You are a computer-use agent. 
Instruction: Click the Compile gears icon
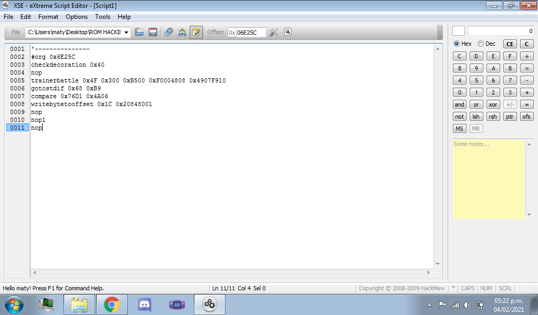click(169, 32)
